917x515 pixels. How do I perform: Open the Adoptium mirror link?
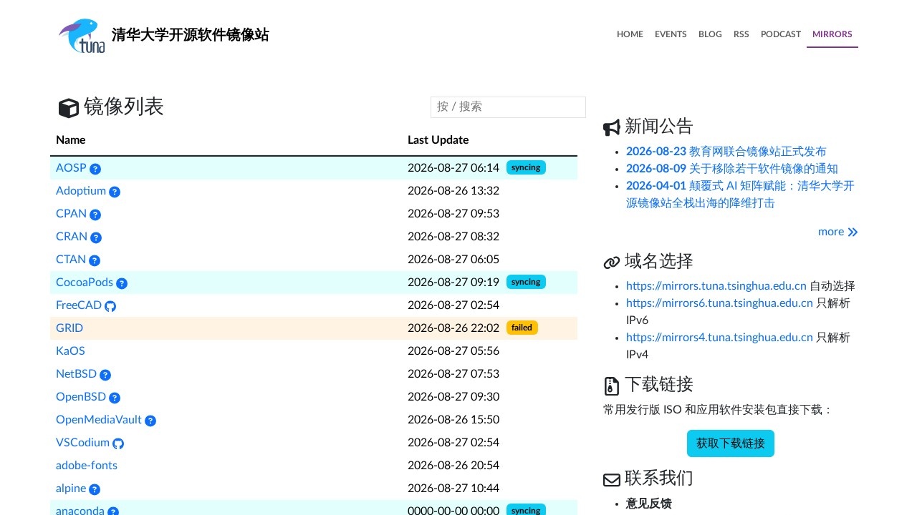(x=81, y=191)
